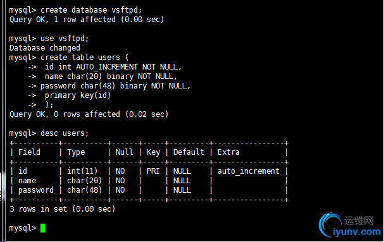Click the iyunv.com link text
Screen dimensions: 384x242
(357, 232)
